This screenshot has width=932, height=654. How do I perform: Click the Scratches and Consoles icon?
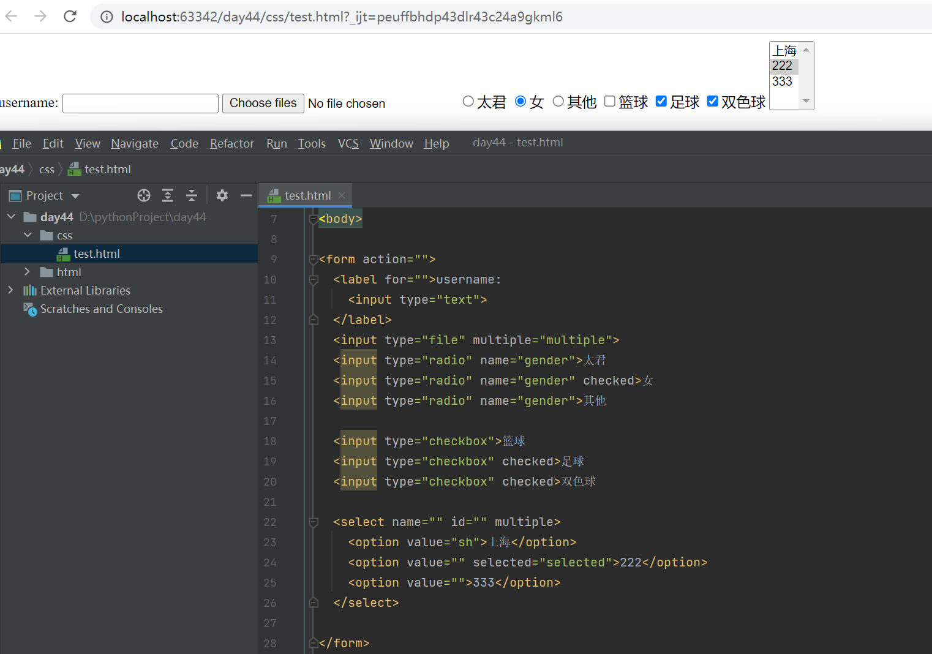(x=30, y=309)
